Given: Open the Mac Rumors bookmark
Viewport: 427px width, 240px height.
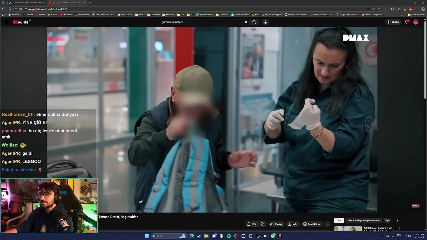Looking at the screenshot, I should coord(125,15).
